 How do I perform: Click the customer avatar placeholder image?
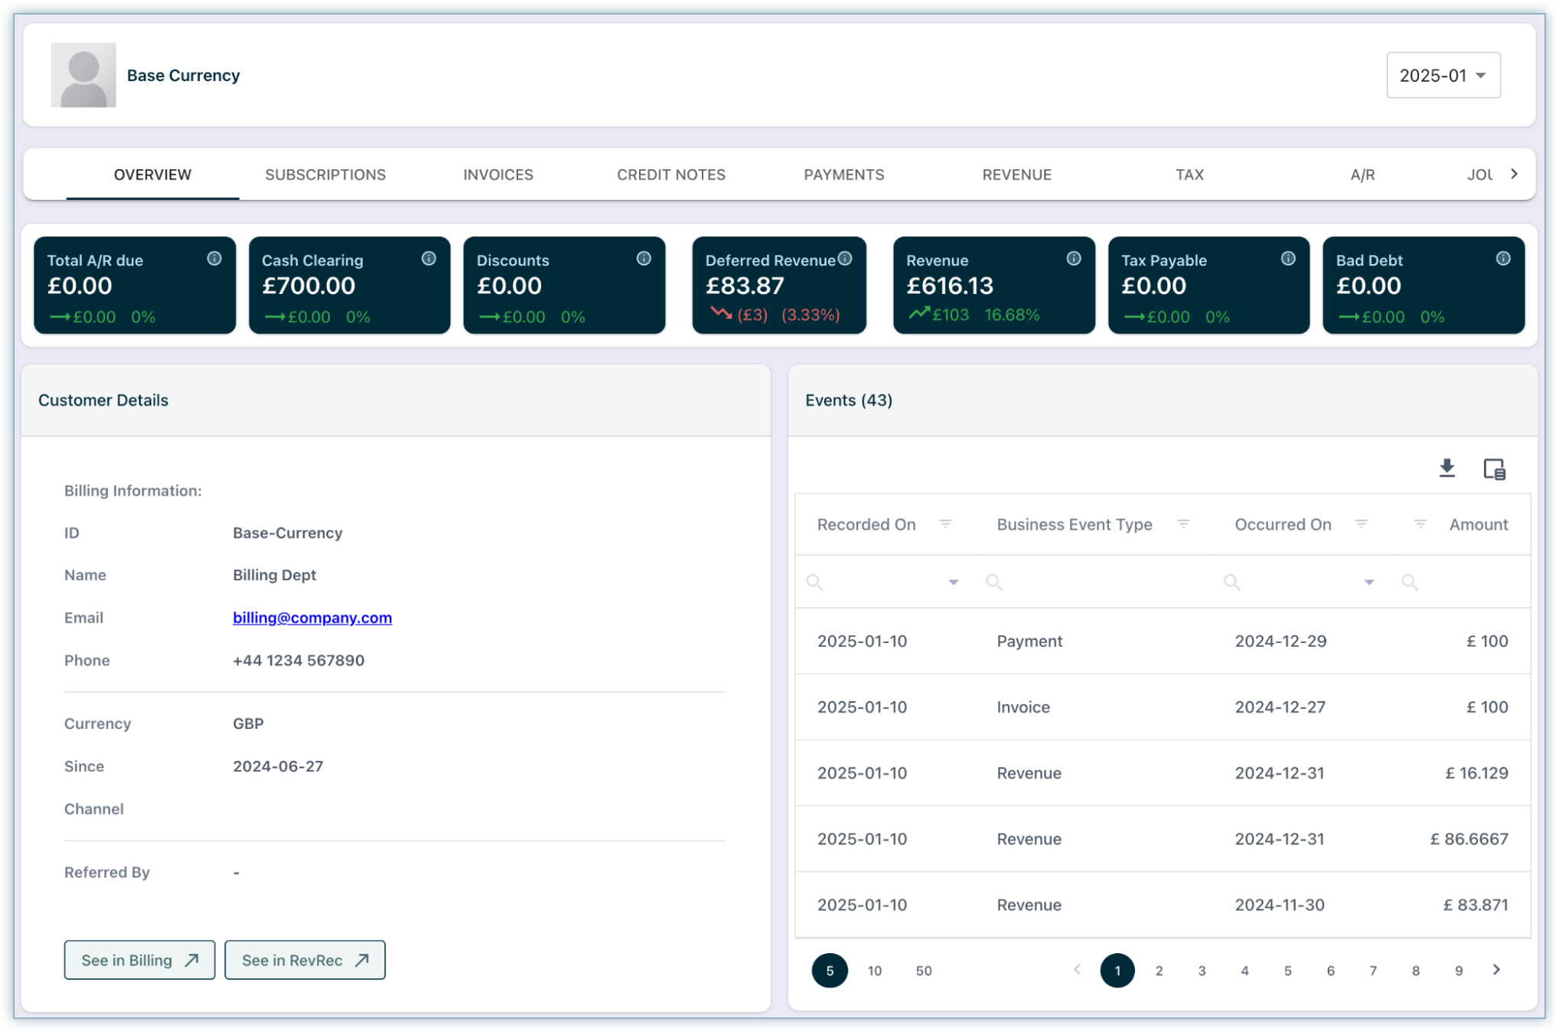point(83,75)
